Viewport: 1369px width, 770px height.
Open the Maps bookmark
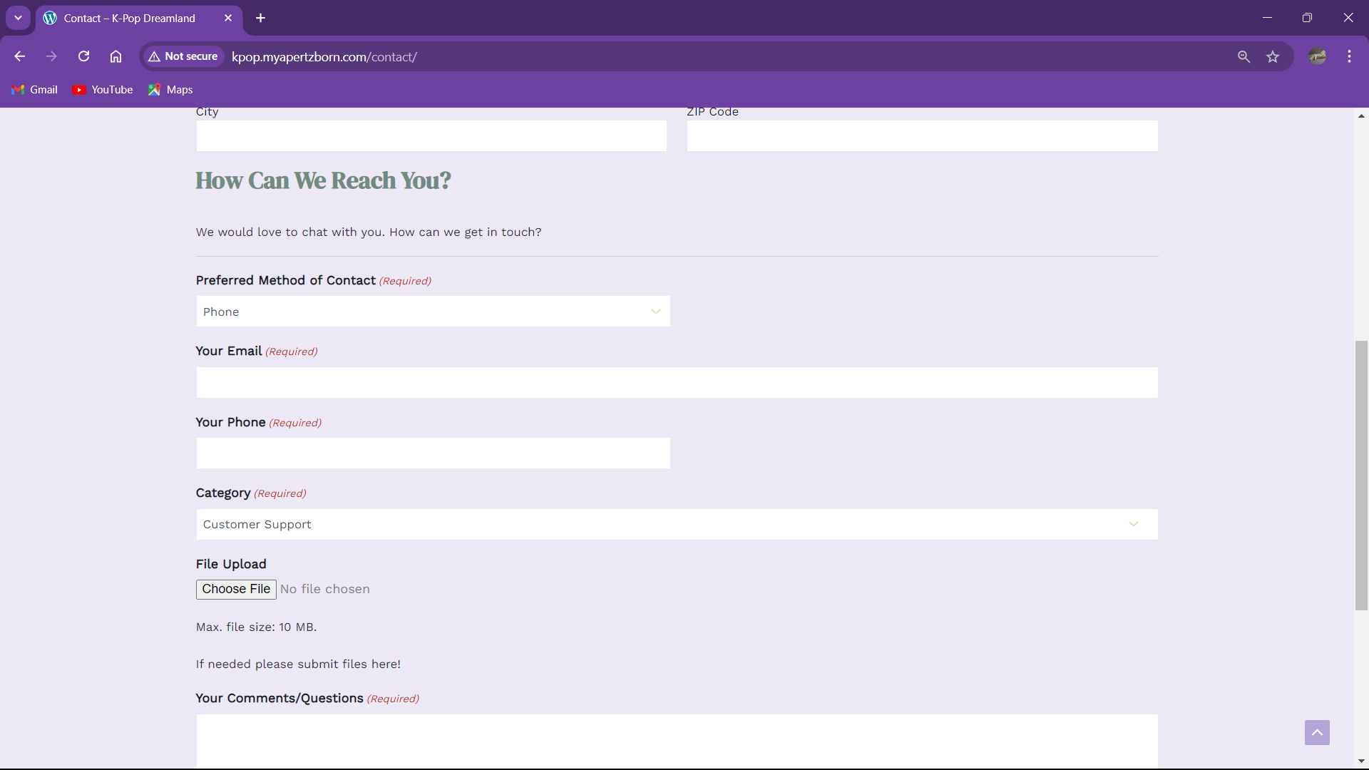pos(171,90)
